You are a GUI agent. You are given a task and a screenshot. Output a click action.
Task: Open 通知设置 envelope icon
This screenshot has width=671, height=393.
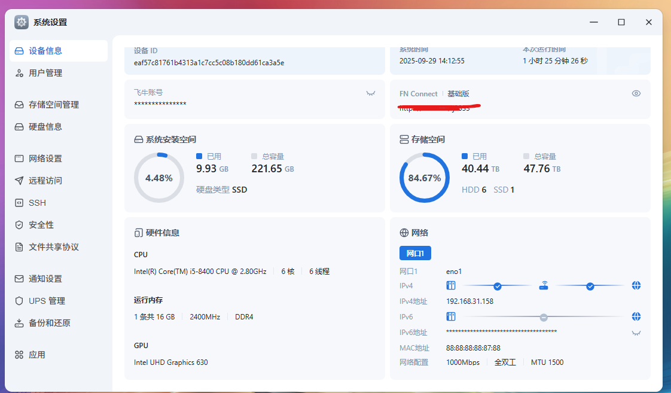19,279
